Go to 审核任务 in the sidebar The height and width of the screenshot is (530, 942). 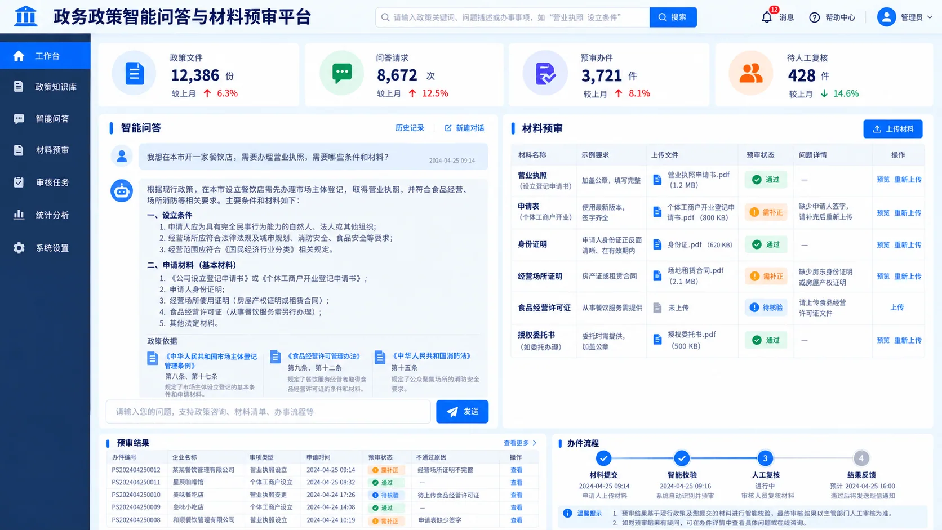[x=45, y=182]
